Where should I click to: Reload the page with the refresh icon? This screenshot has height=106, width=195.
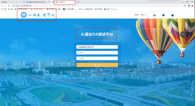[x=9, y=6]
